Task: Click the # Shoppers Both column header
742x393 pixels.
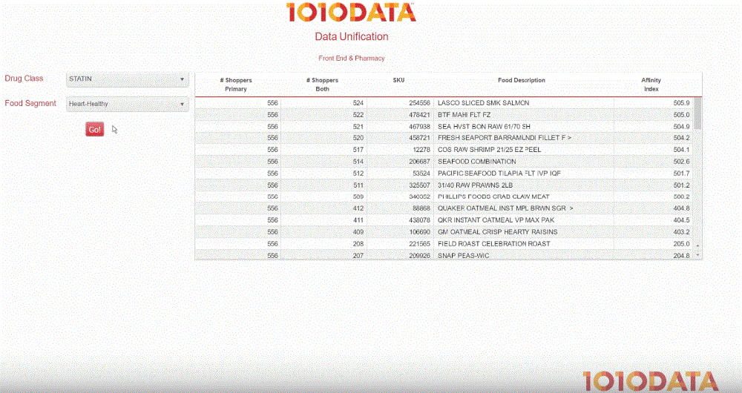Action: (x=322, y=85)
